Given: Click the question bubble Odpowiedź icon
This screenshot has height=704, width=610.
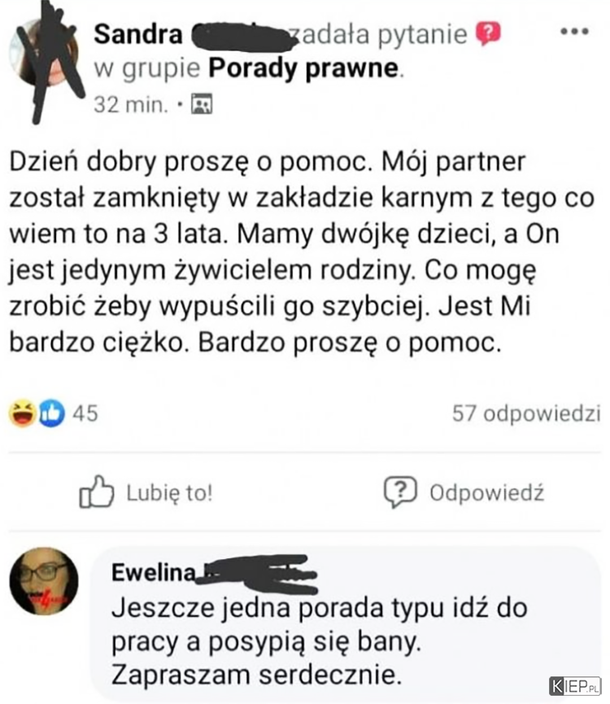Looking at the screenshot, I should point(400,492).
